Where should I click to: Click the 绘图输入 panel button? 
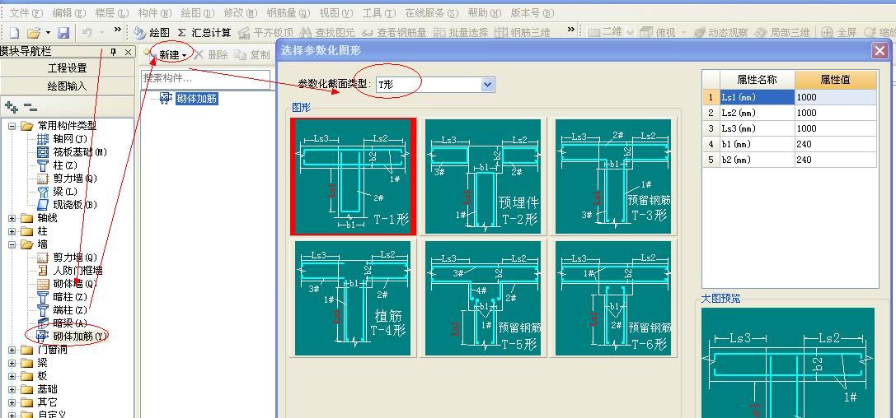(x=67, y=86)
